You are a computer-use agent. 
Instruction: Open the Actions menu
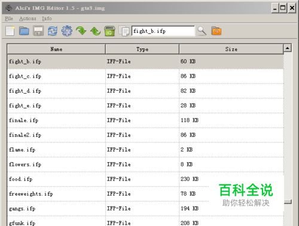tap(28, 18)
